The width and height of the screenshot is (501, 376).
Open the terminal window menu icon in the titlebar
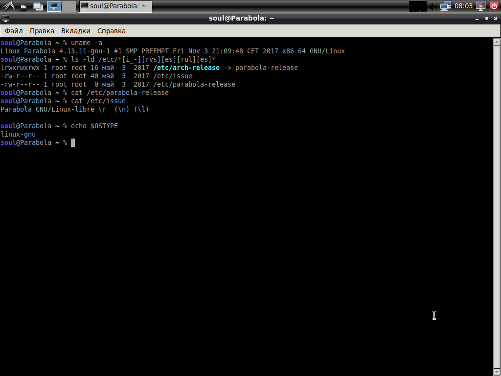pyautogui.click(x=5, y=19)
